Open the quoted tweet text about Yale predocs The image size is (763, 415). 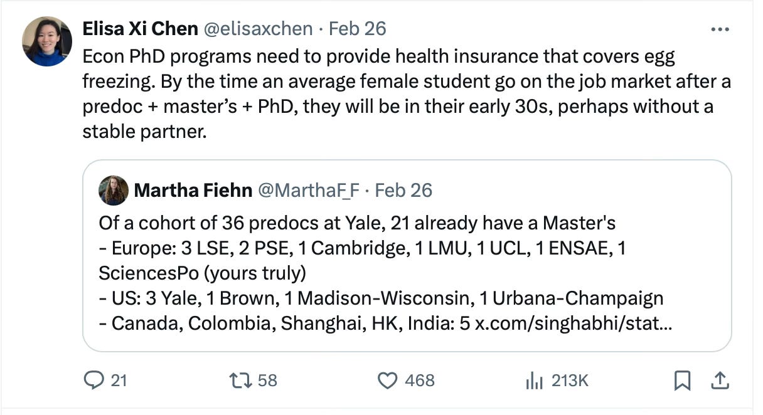pyautogui.click(x=356, y=223)
